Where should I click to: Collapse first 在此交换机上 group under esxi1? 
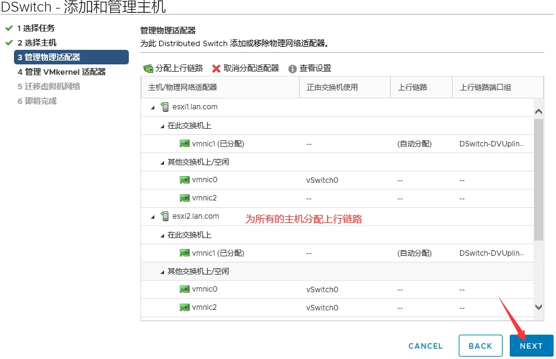[x=162, y=126]
